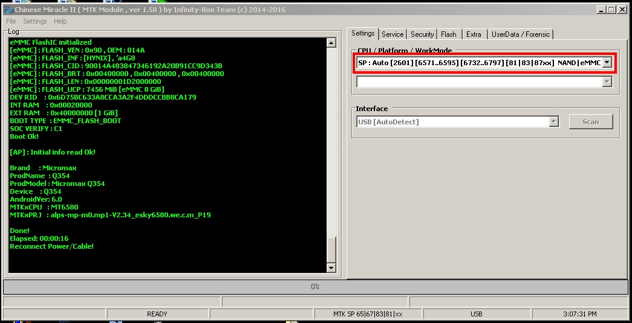Click the FLASH_CID log line

pyautogui.click(x=116, y=66)
